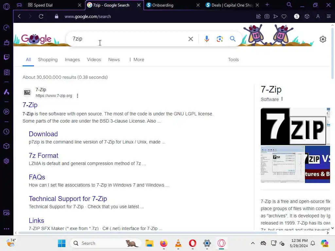The height and width of the screenshot is (251, 335).
Task: Expand the More search filters
Action: tap(136, 59)
